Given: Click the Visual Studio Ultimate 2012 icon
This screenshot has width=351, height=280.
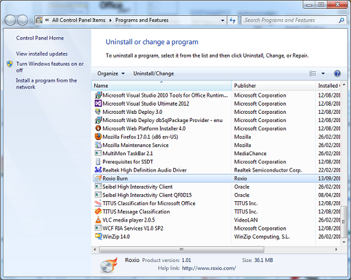Looking at the screenshot, I should click(98, 103).
